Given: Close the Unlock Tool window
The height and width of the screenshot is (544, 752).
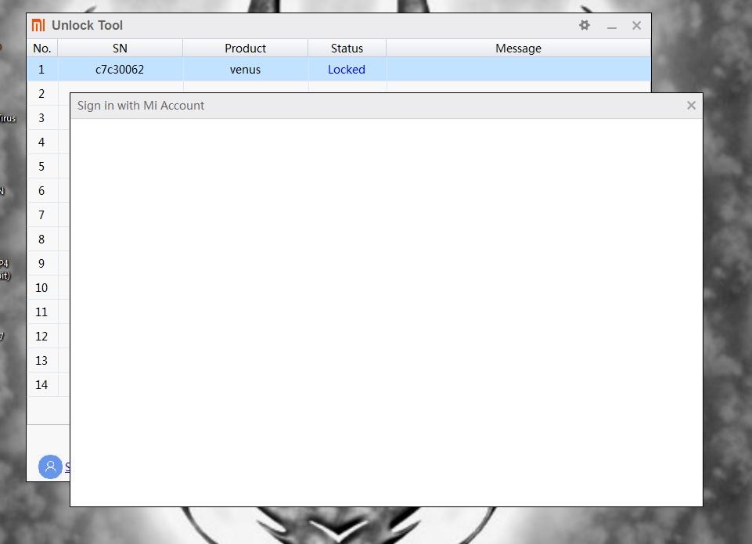Looking at the screenshot, I should 636,26.
